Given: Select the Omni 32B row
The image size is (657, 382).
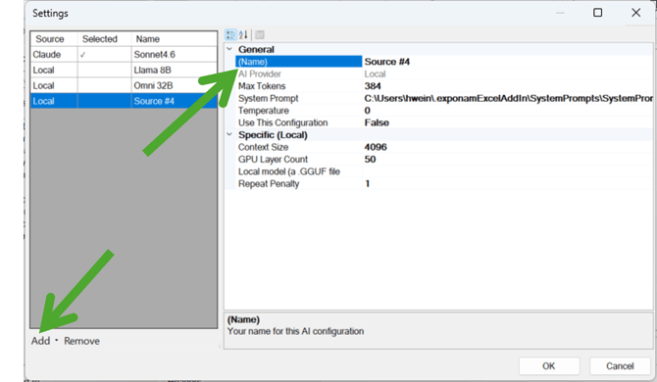Looking at the screenshot, I should 124,85.
